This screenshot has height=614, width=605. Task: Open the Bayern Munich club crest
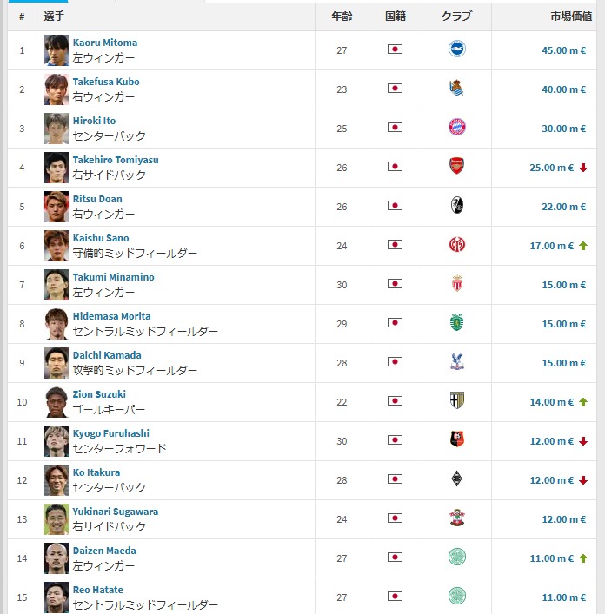point(456,128)
